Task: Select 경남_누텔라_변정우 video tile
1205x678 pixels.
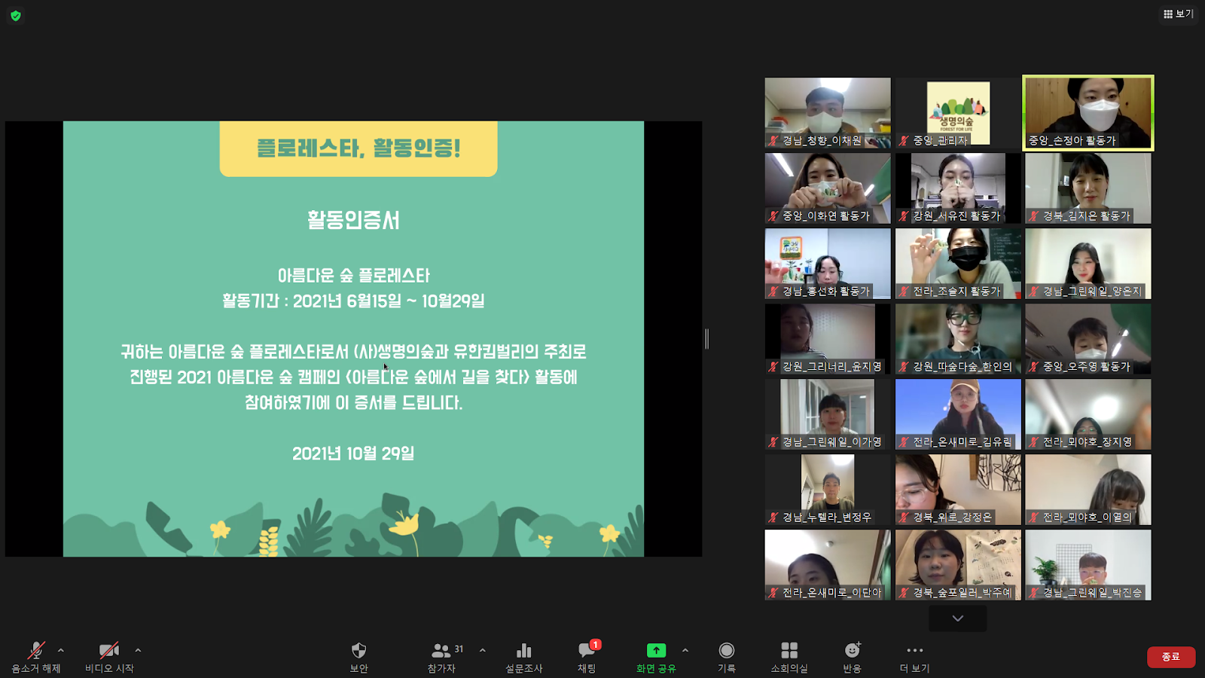Action: [828, 490]
